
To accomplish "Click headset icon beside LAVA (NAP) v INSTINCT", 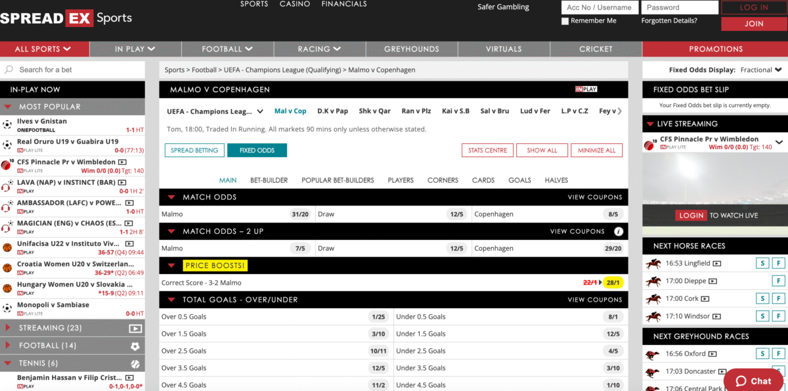I will click(x=7, y=187).
